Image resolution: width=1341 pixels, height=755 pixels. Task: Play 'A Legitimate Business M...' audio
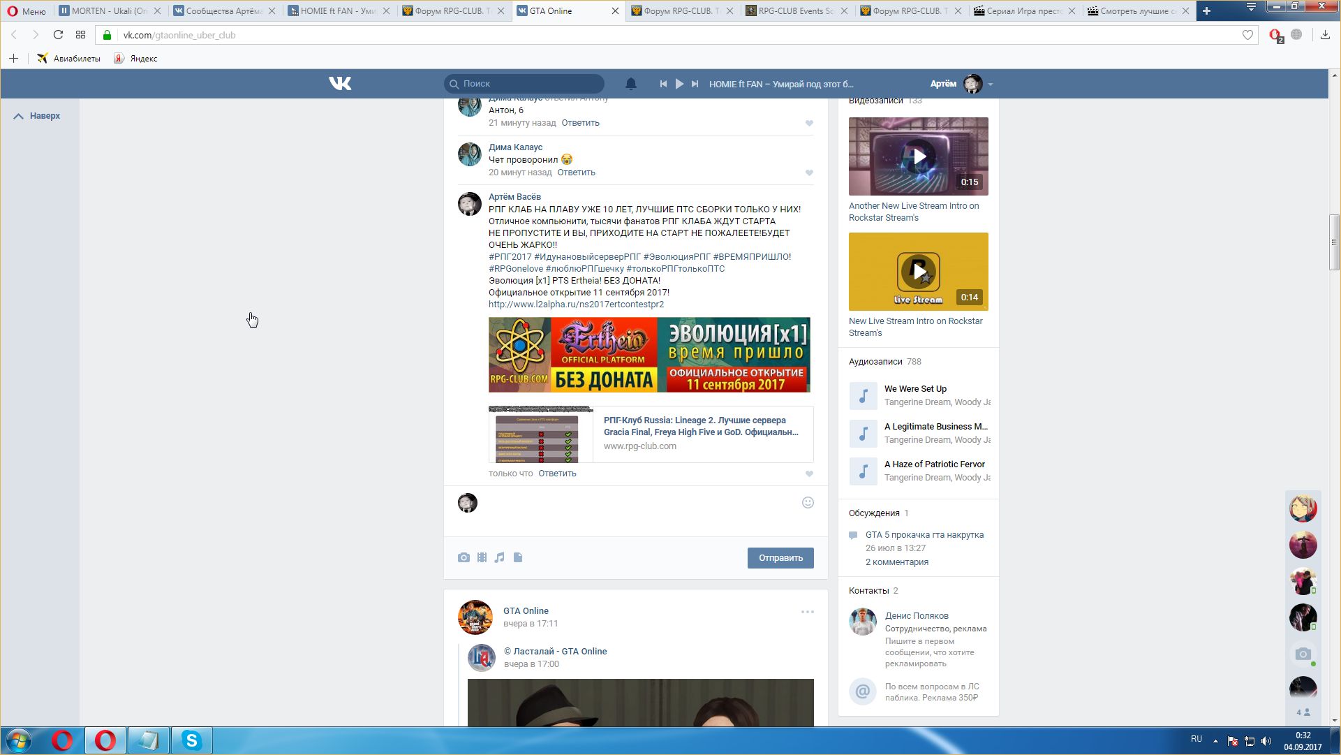[863, 434]
